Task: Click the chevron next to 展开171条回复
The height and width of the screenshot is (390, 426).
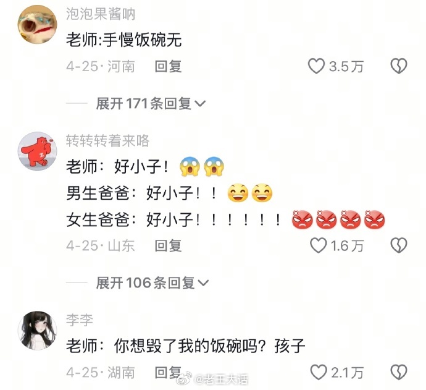Action: (200, 104)
